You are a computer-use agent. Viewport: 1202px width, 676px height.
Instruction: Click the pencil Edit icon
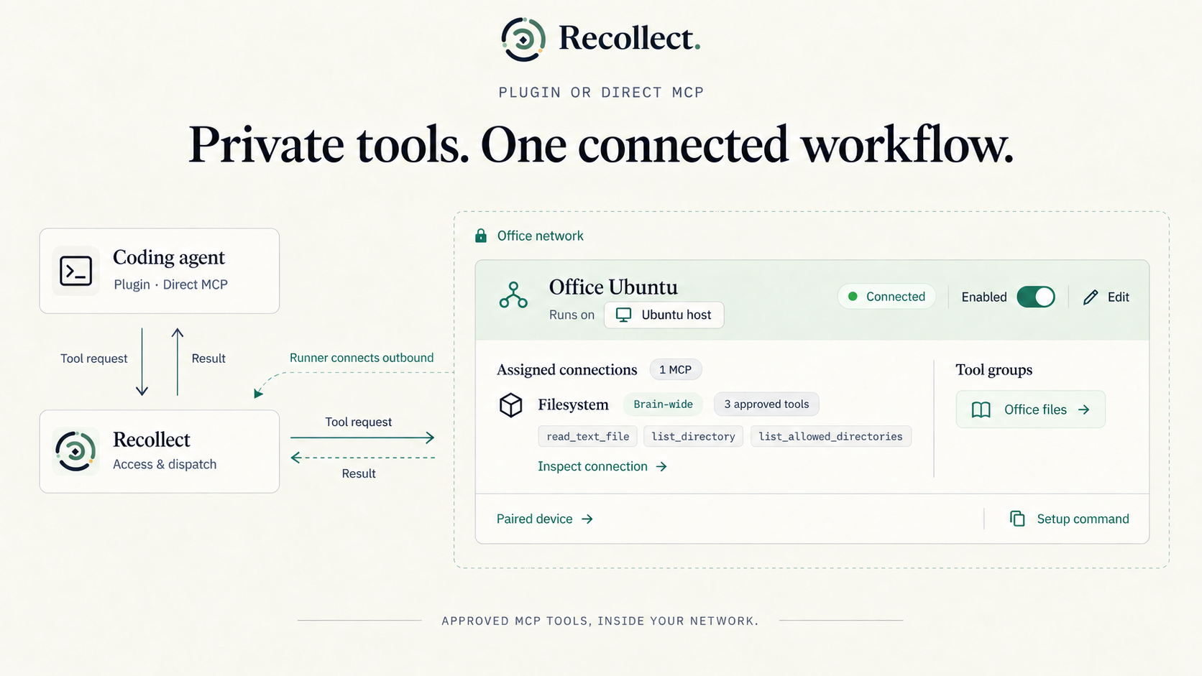click(x=1091, y=297)
